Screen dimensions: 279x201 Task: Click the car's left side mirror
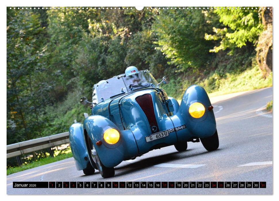coord(84,100)
